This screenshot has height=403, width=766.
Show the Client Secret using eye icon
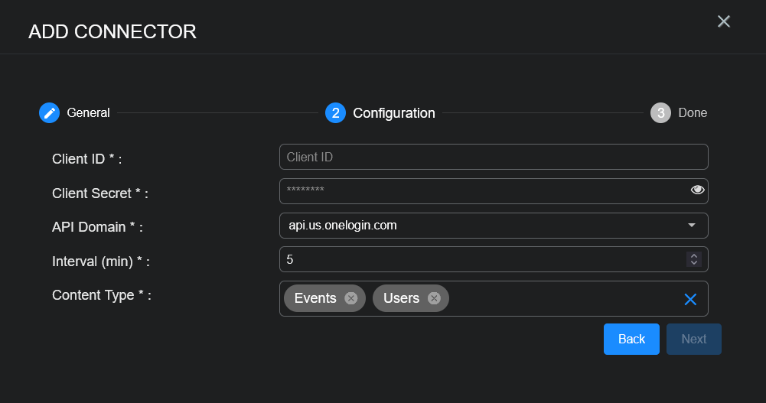click(697, 190)
